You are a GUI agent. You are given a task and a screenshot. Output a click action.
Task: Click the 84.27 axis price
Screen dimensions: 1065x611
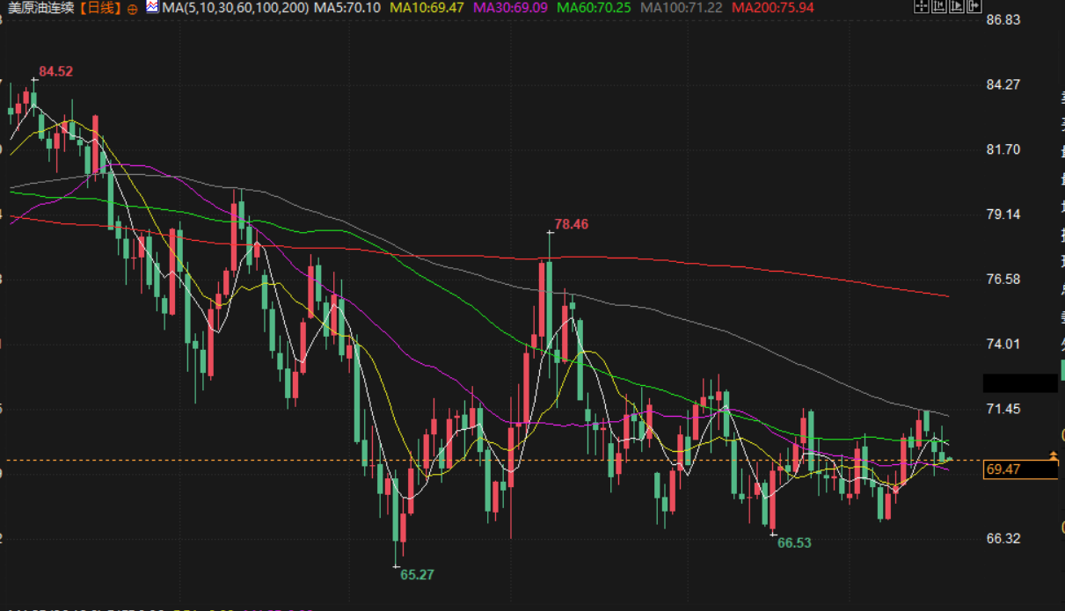point(1003,84)
